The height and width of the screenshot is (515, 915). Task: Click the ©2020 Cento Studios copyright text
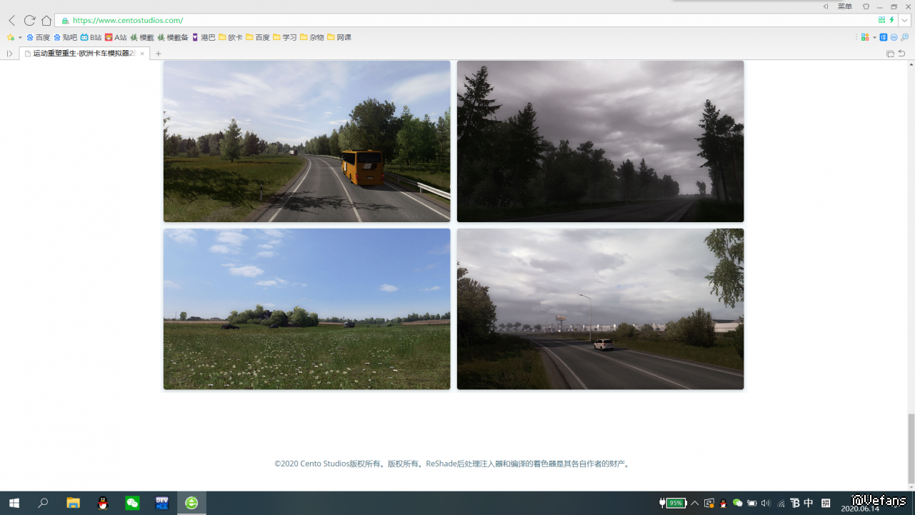(x=452, y=464)
